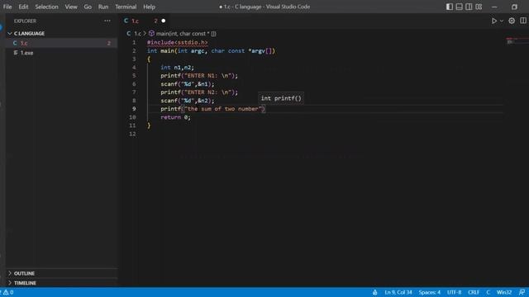529x297 pixels.
Task: Click printf ENTER N1 line 5
Action: [x=199, y=76]
